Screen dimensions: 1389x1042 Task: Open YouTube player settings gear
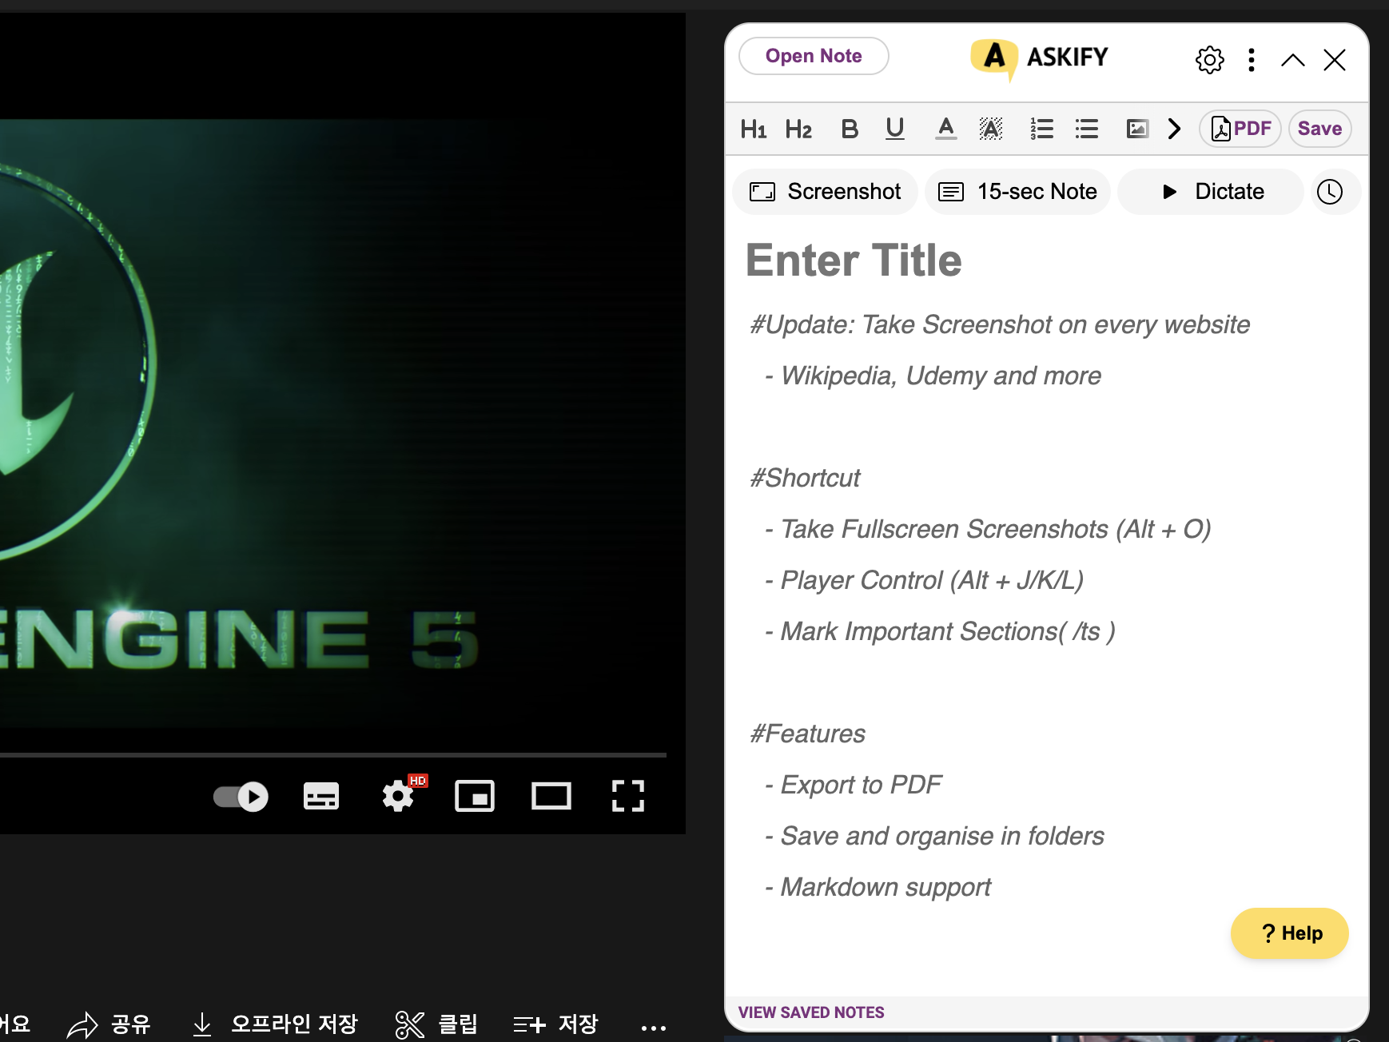pos(398,796)
